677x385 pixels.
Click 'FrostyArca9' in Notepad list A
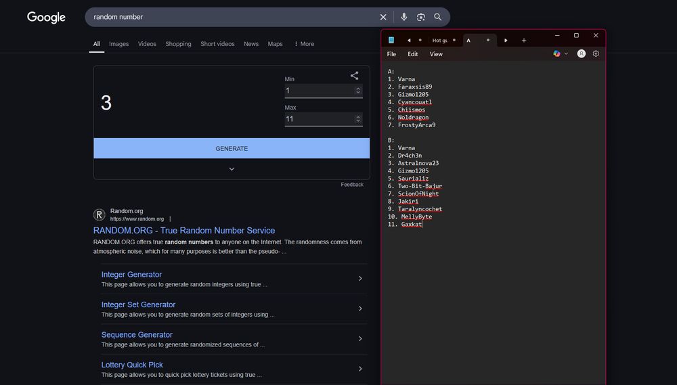coord(416,125)
